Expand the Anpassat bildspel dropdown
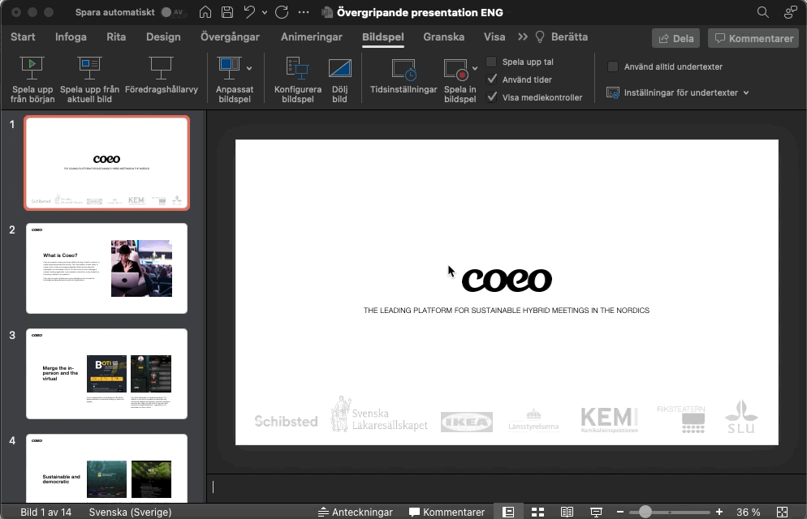 tap(249, 69)
